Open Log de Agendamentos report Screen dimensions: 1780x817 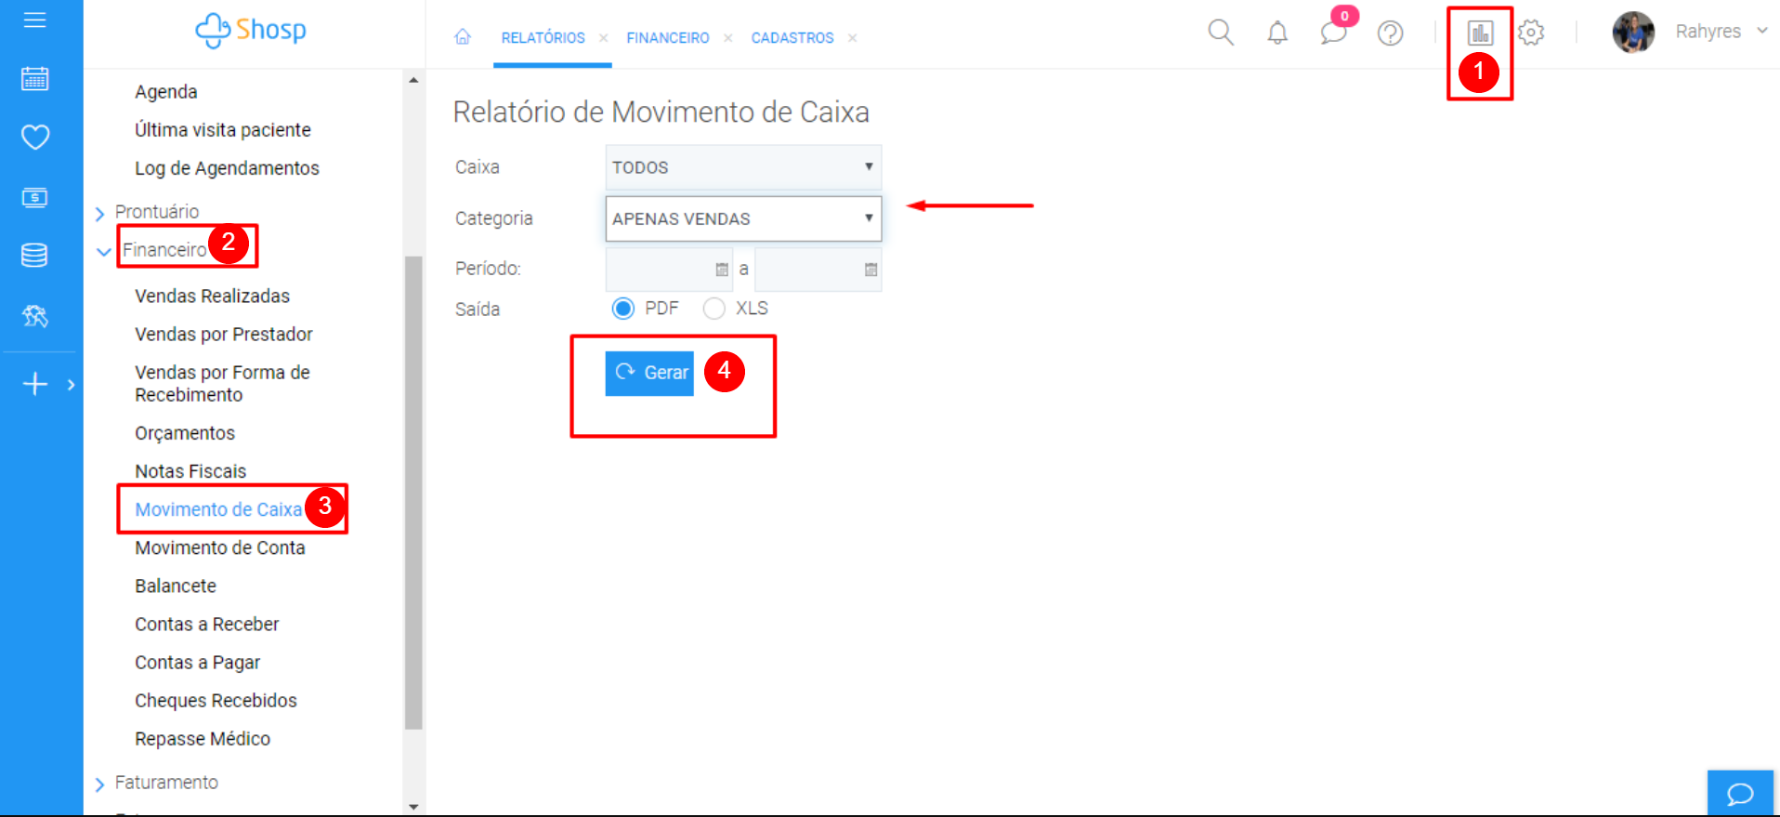point(227,168)
